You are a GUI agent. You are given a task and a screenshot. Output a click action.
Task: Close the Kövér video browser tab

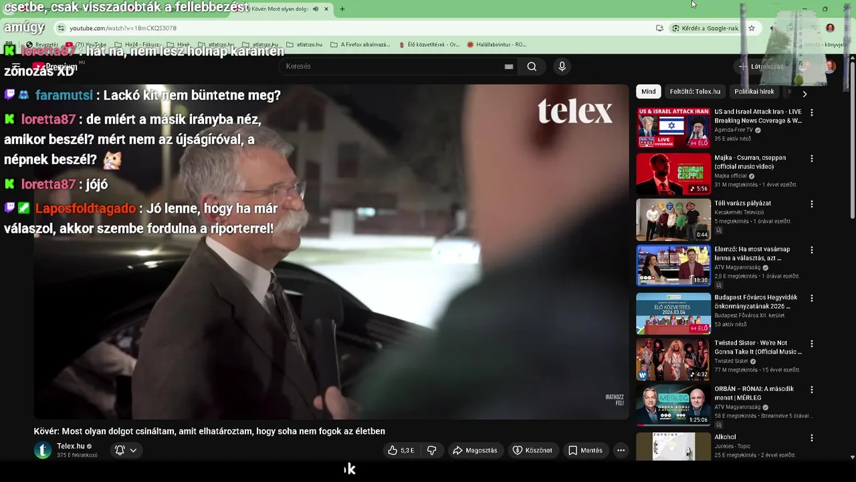pos(326,9)
